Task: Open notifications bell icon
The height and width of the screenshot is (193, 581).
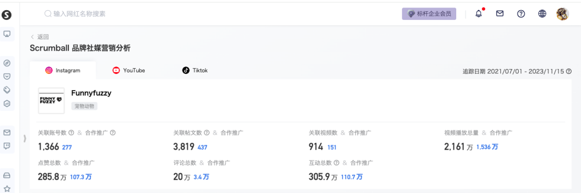Action: coord(479,13)
